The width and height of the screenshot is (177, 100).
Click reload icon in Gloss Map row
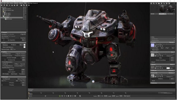coord(161,56)
